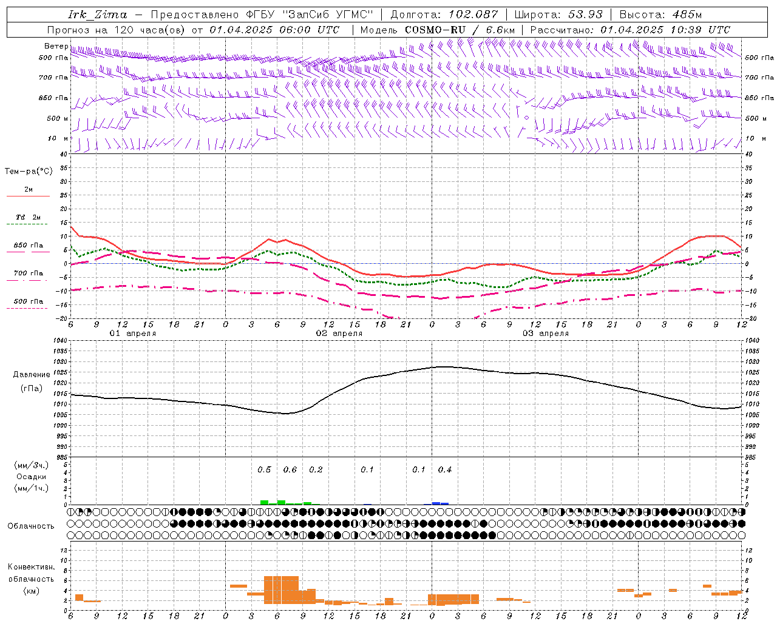Screen dimensions: 777x621
Task: Click the "Давление" pressure panel label
Action: tap(32, 375)
